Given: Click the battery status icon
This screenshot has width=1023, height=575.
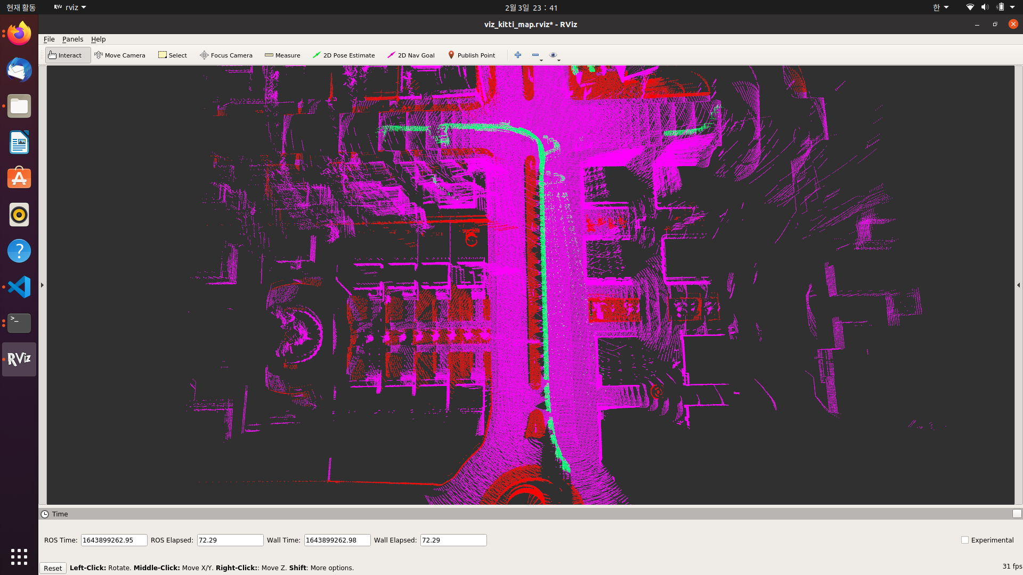Looking at the screenshot, I should point(1001,7).
